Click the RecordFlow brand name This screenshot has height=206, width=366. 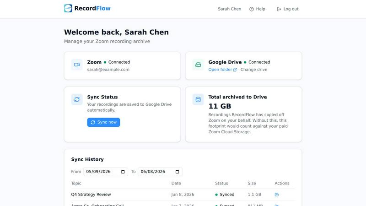[92, 8]
